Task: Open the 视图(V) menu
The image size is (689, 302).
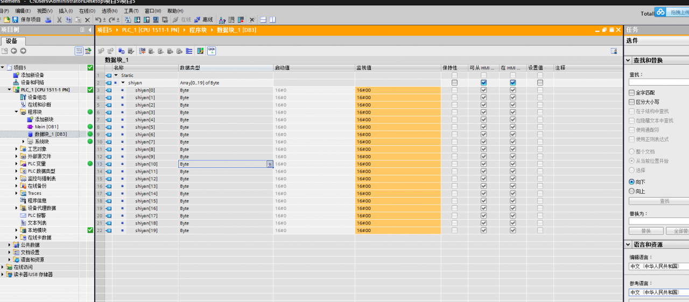Action: (x=45, y=11)
